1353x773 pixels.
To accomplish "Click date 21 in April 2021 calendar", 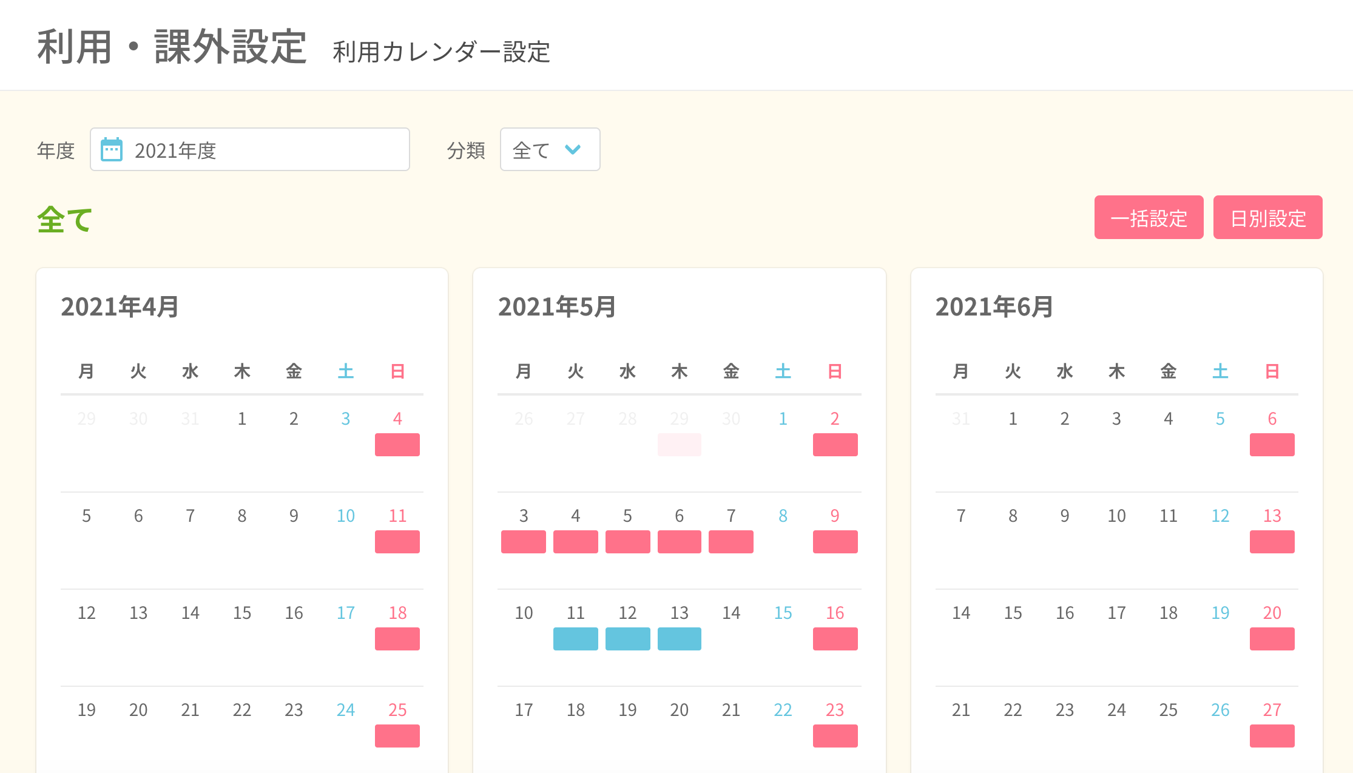I will pos(191,710).
